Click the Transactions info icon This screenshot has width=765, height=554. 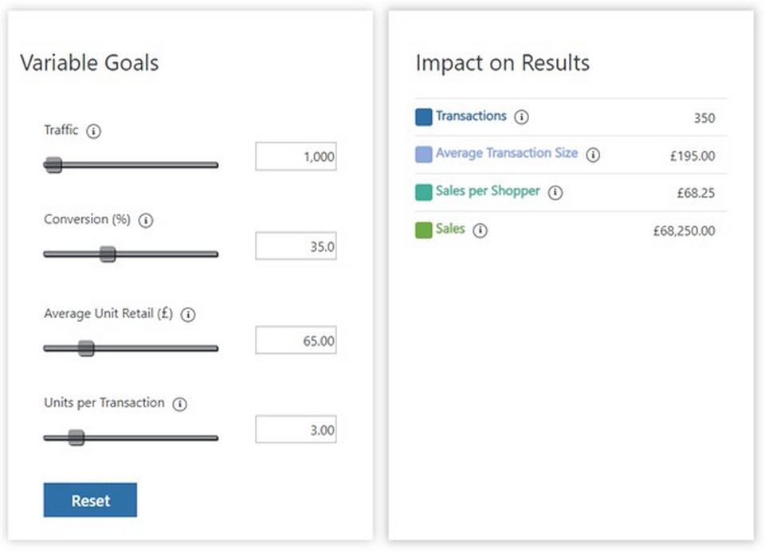point(522,116)
